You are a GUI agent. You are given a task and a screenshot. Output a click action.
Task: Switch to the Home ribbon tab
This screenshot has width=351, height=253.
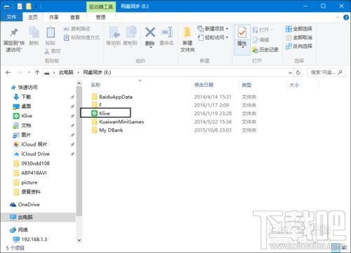(x=33, y=17)
